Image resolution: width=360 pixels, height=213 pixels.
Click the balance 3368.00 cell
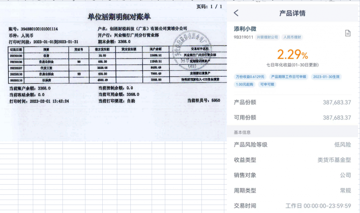pos(156,80)
